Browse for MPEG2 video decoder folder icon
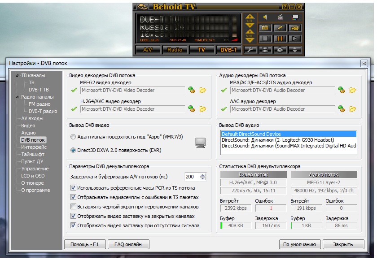This screenshot has width=377, height=260. pos(203,90)
